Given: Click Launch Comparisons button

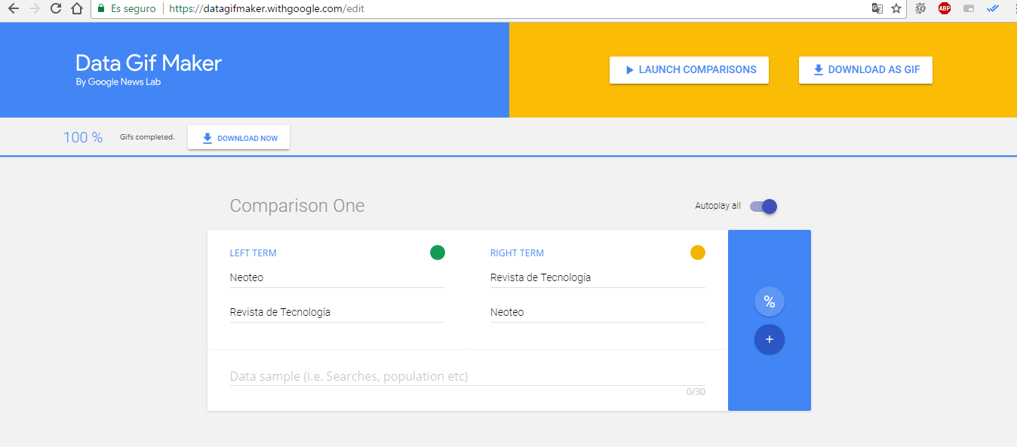Looking at the screenshot, I should (689, 70).
